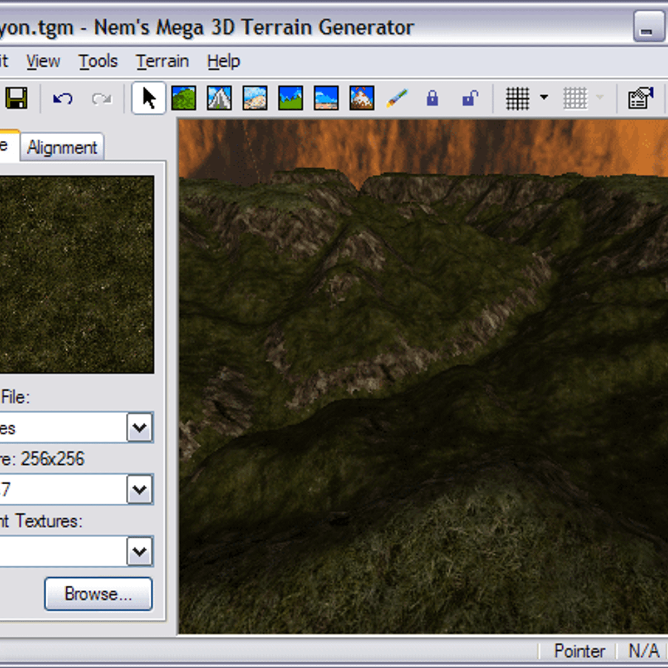Select the erupting volcano tool icon
Viewport: 668px width, 668px height.
(x=362, y=99)
